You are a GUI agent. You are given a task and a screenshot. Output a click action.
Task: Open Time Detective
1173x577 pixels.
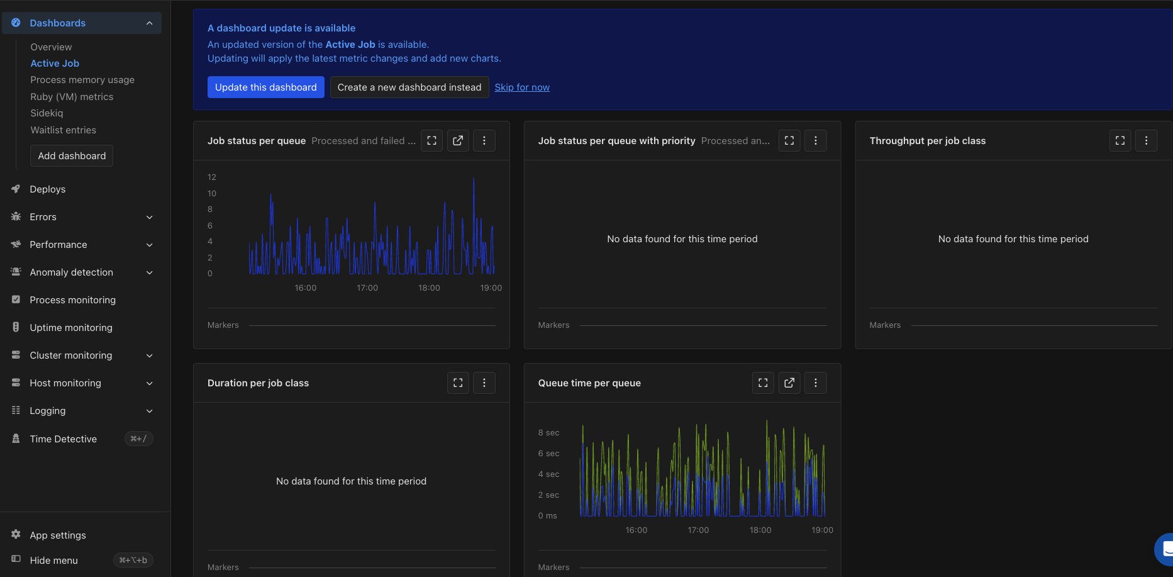(64, 439)
